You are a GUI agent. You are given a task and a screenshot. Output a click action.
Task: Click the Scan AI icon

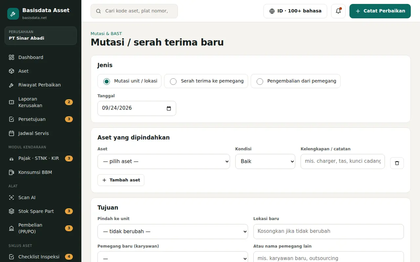tap(11, 197)
